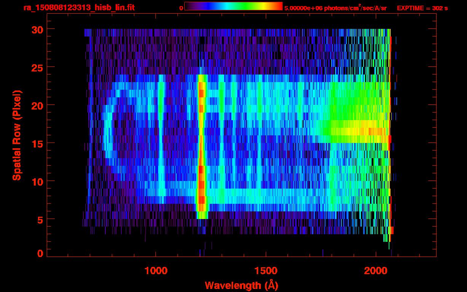
Task: Click the 5.00000e+06 photons/cm²/sec/A/sr label
Action: [x=335, y=8]
